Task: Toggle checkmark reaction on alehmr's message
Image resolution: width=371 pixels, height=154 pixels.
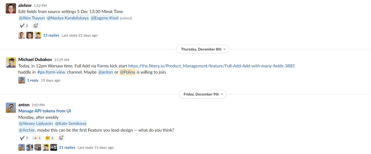Action: click(24, 26)
